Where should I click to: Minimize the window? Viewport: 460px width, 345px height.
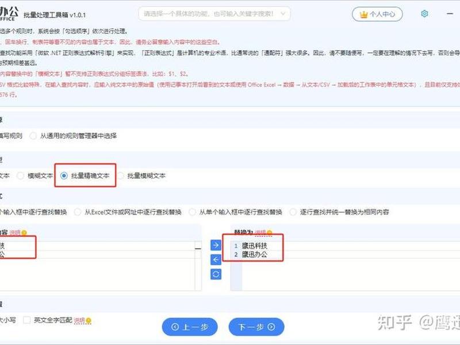click(450, 14)
